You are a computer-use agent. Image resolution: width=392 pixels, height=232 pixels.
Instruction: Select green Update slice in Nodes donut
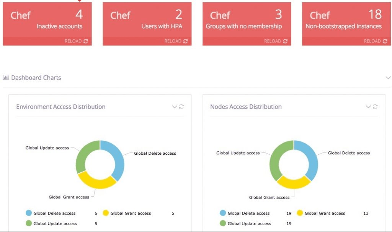click(275, 161)
